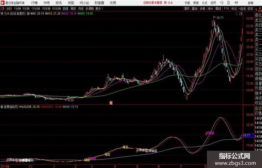Click the mobile phone icon
This screenshot has height=168, width=262.
click(228, 3)
